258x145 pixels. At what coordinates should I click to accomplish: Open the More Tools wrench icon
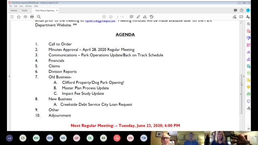[x=248, y=108]
